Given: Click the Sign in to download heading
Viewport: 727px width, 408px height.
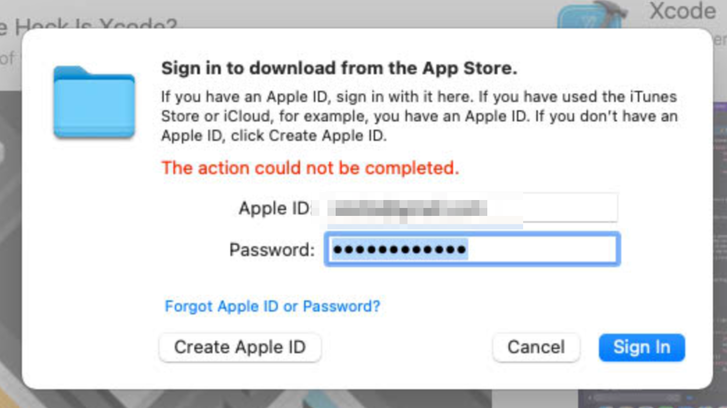Looking at the screenshot, I should pyautogui.click(x=339, y=68).
